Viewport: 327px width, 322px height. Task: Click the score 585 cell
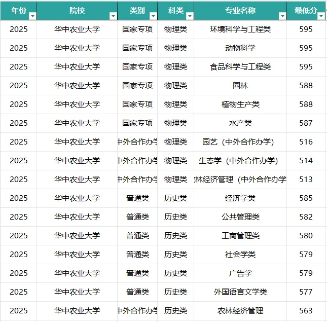306,198
